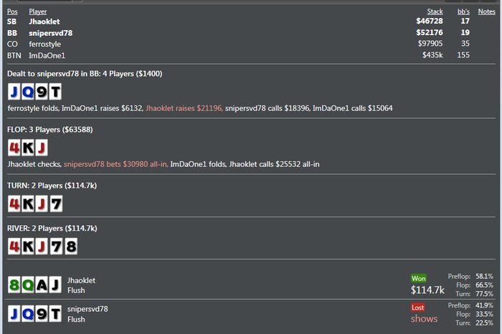Image resolution: width=502 pixels, height=334 pixels.
Task: Click the green 8 card in Jhaoklet's hand
Action: click(x=15, y=285)
